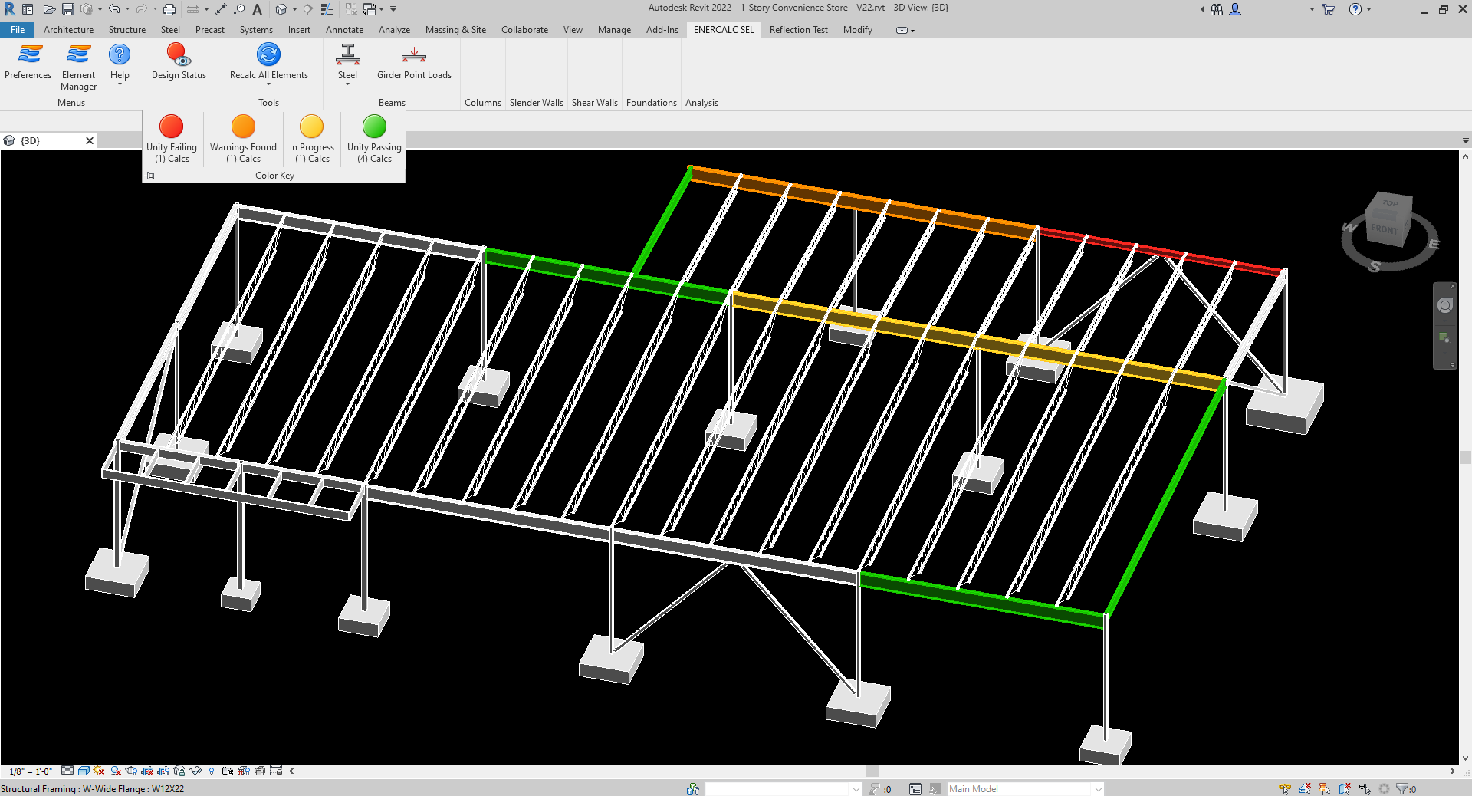Click the Shear Walls panel label

[x=594, y=103]
